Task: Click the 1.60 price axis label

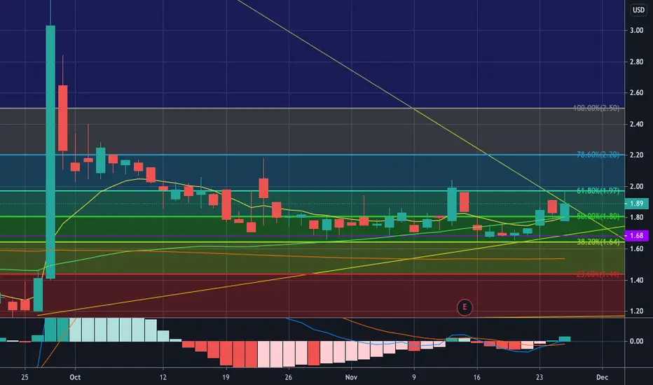Action: click(636, 248)
